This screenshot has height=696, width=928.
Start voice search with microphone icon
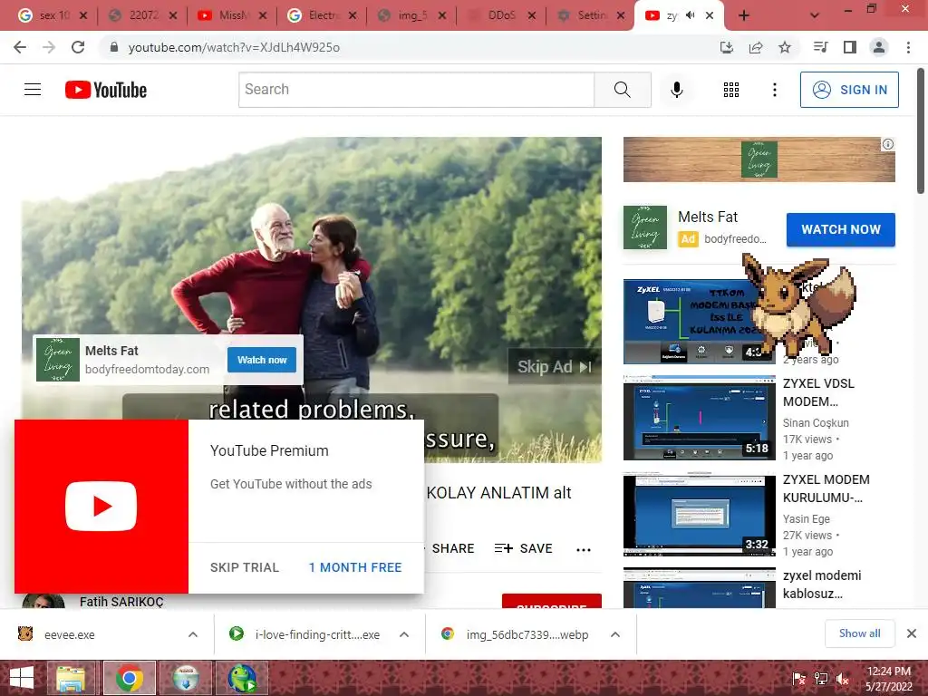tap(676, 90)
